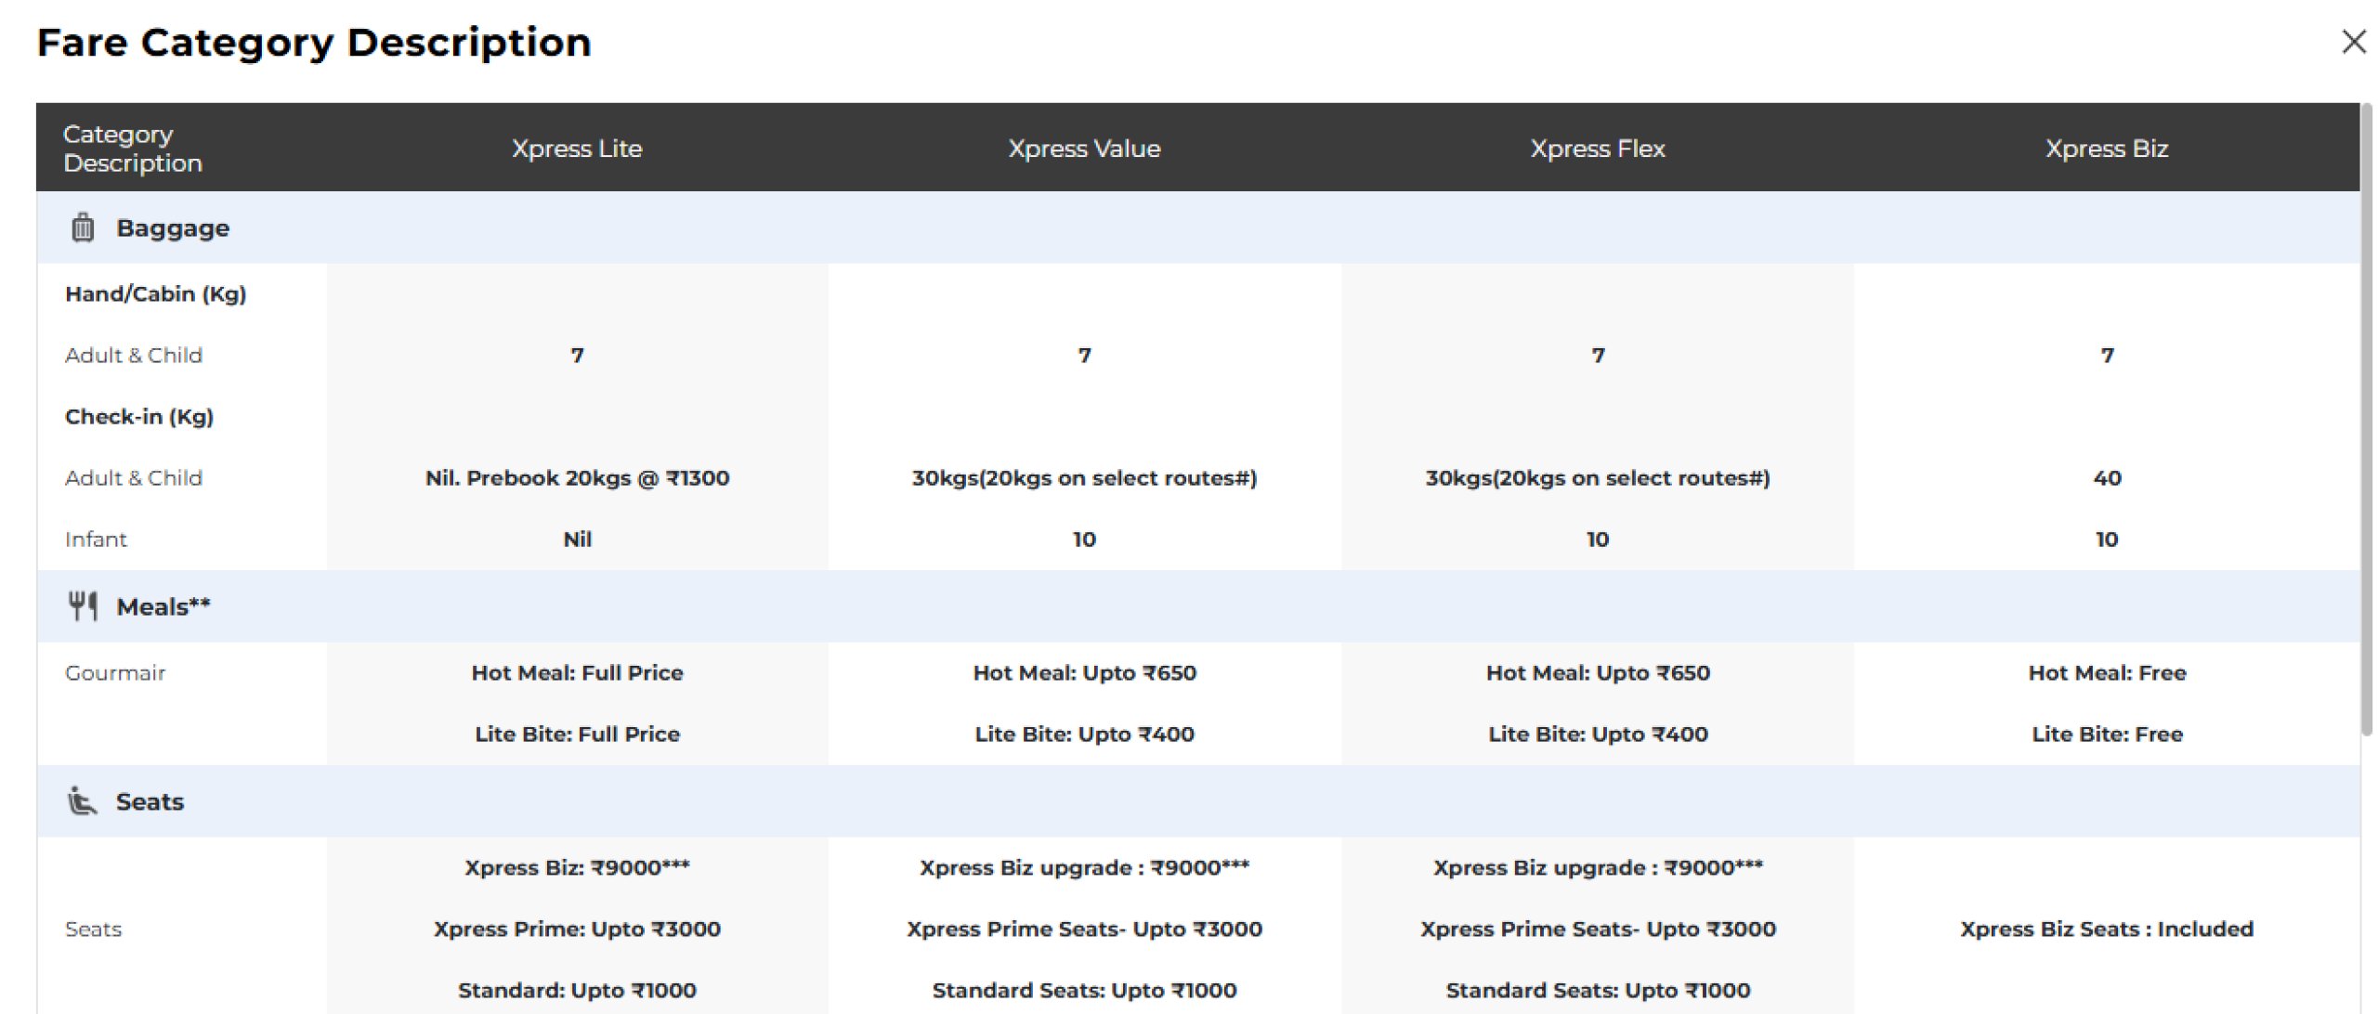Click the Infant row label
The height and width of the screenshot is (1014, 2378).
pyautogui.click(x=96, y=539)
